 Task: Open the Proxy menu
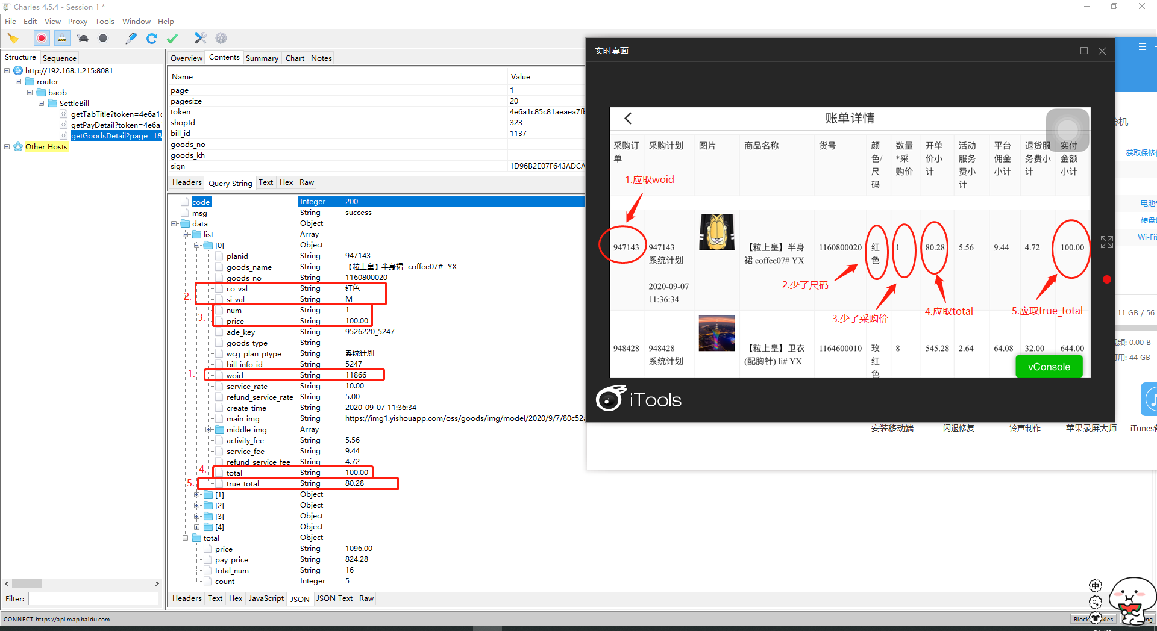77,21
